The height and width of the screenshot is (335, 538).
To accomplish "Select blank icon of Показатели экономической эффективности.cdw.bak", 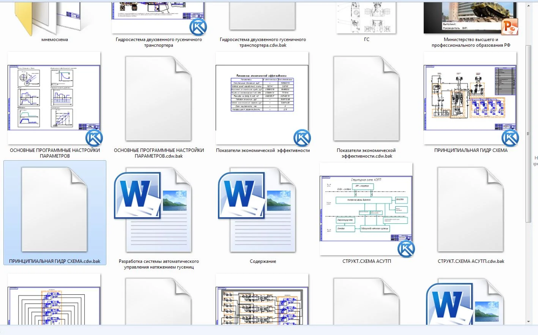I will (x=366, y=99).
